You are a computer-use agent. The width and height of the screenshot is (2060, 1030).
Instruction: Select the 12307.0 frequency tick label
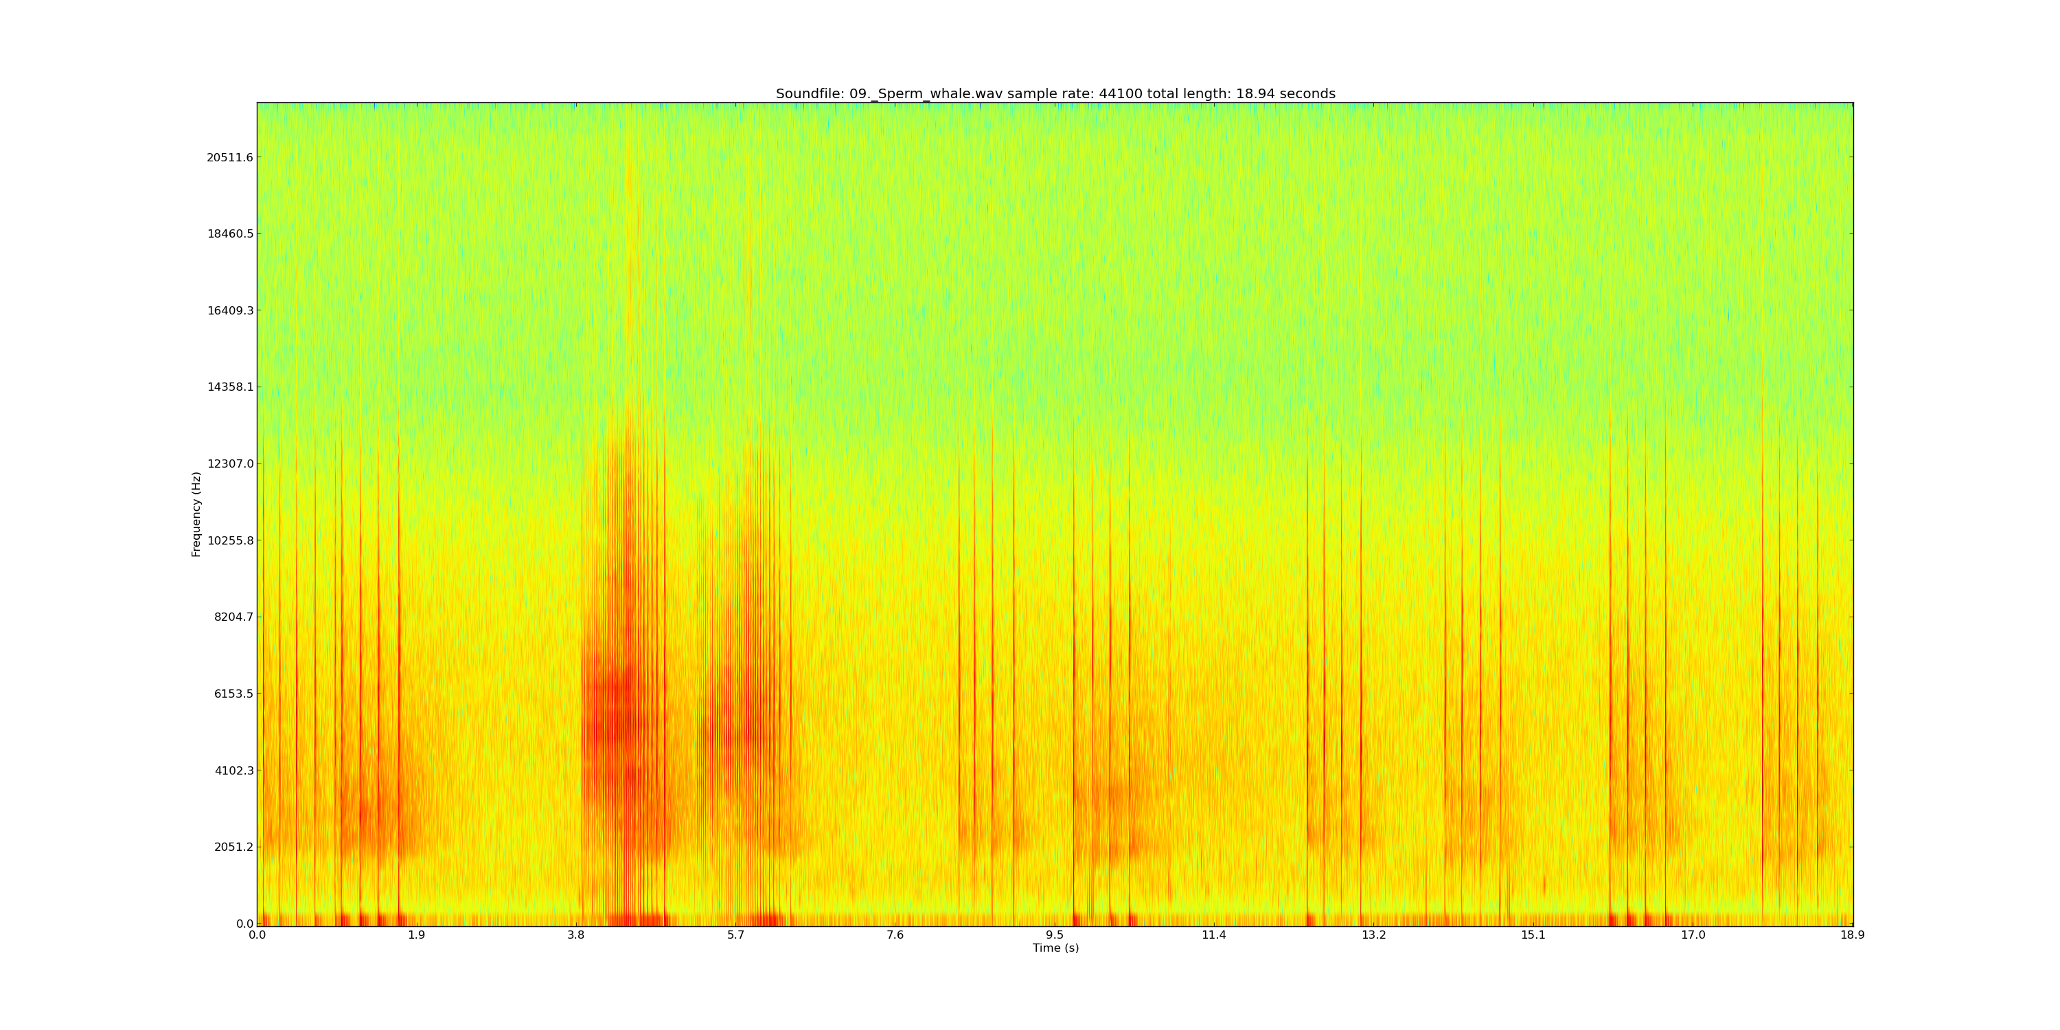pyautogui.click(x=229, y=463)
